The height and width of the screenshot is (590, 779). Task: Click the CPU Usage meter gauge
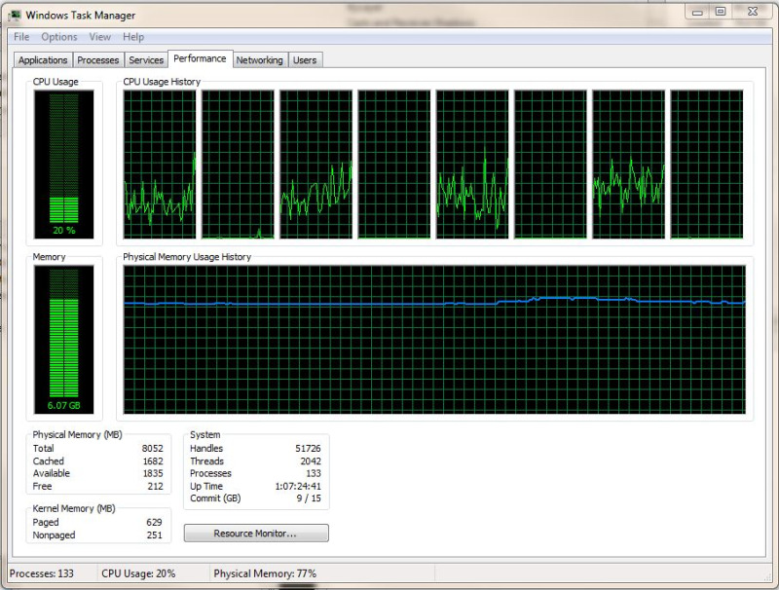coord(65,161)
